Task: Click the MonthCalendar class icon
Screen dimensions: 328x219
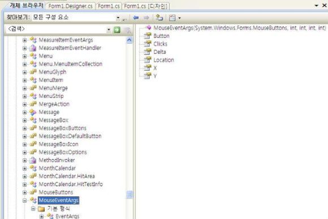Action: 33,168
